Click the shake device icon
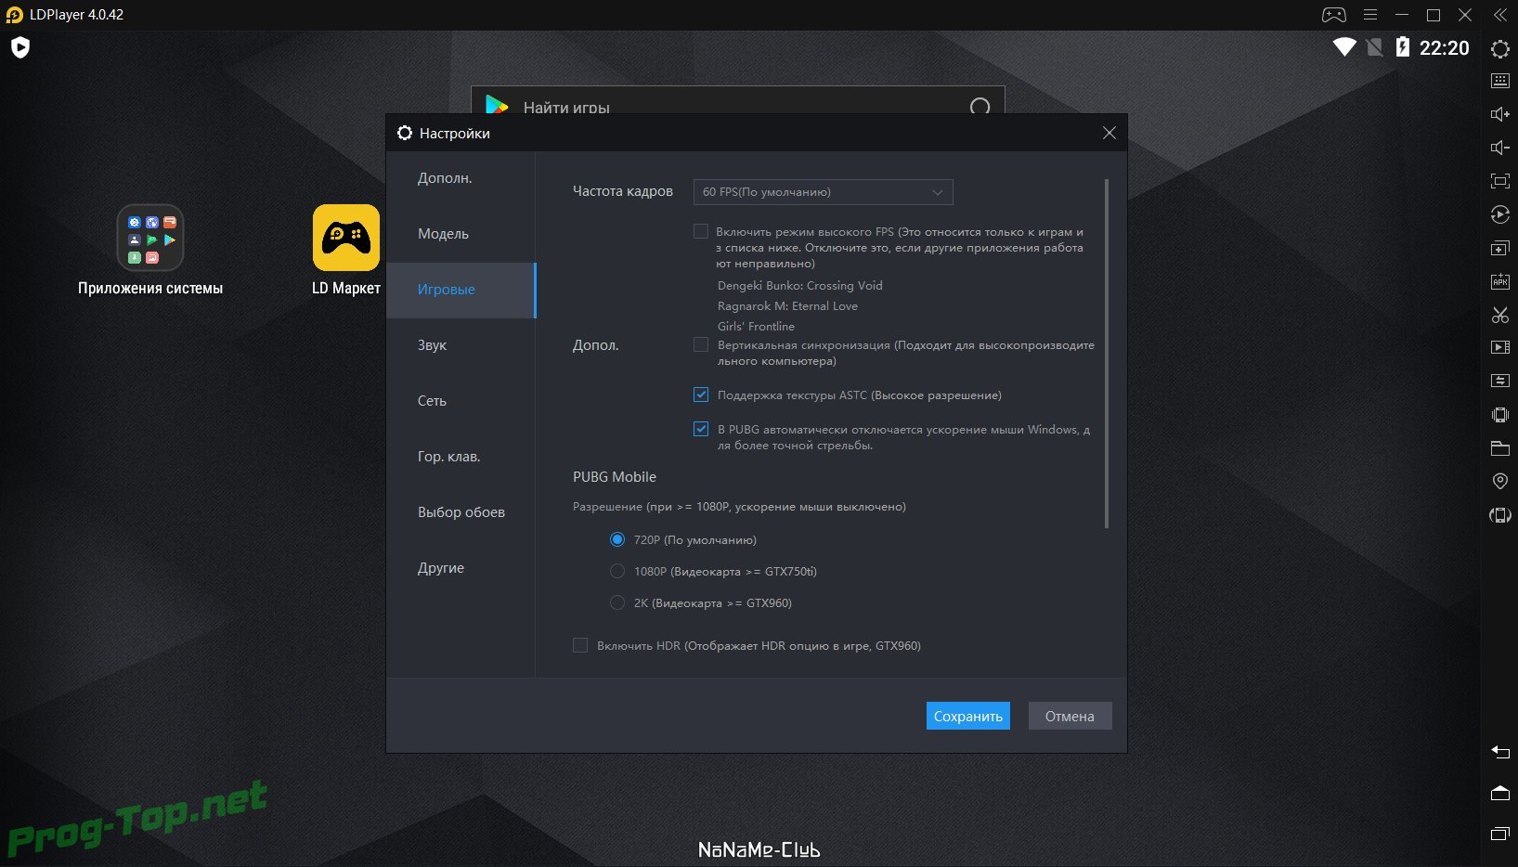The height and width of the screenshot is (867, 1518). (1499, 415)
